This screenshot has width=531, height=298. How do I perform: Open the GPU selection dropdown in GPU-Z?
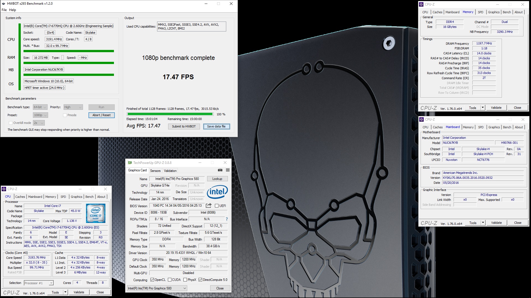157,288
